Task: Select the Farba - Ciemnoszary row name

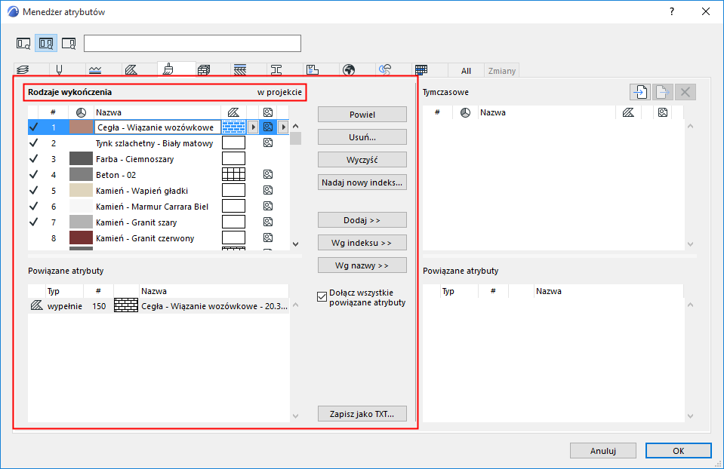Action: (x=135, y=159)
